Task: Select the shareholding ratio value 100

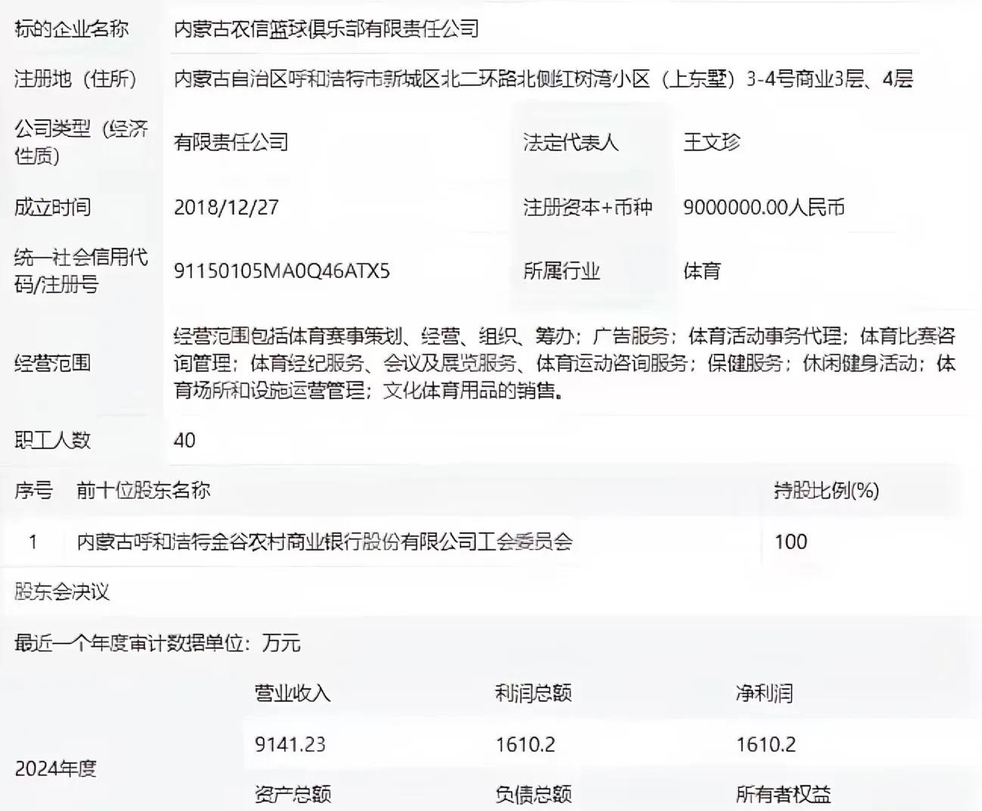Action: pyautogui.click(x=791, y=542)
